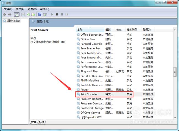Click gear icon beside QQRepairFixSVC
The height and width of the screenshot is (131, 179).
78,117
